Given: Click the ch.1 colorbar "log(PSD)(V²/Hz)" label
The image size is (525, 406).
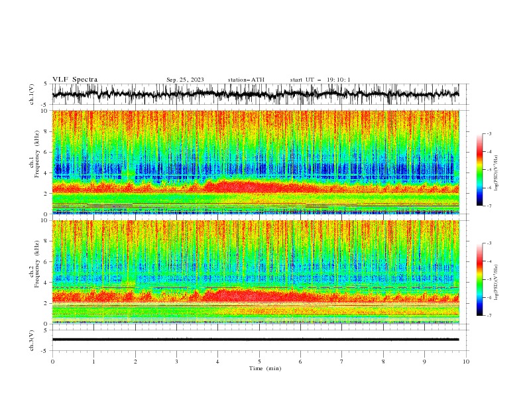Looking at the screenshot, I should [x=496, y=173].
